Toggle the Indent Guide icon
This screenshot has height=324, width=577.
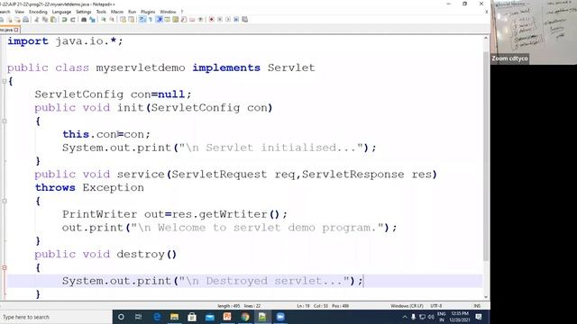(x=159, y=20)
